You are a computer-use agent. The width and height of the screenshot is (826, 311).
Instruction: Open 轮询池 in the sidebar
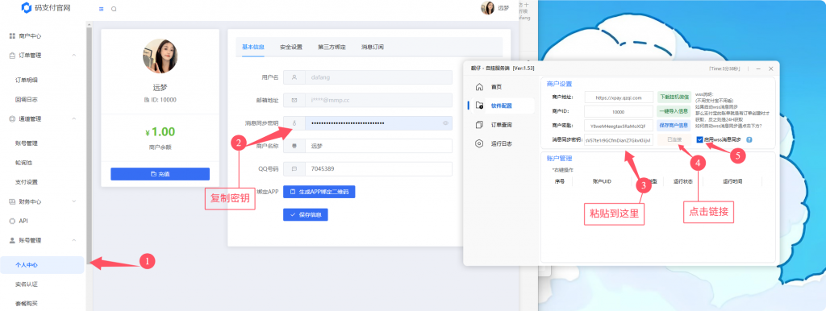tap(23, 163)
